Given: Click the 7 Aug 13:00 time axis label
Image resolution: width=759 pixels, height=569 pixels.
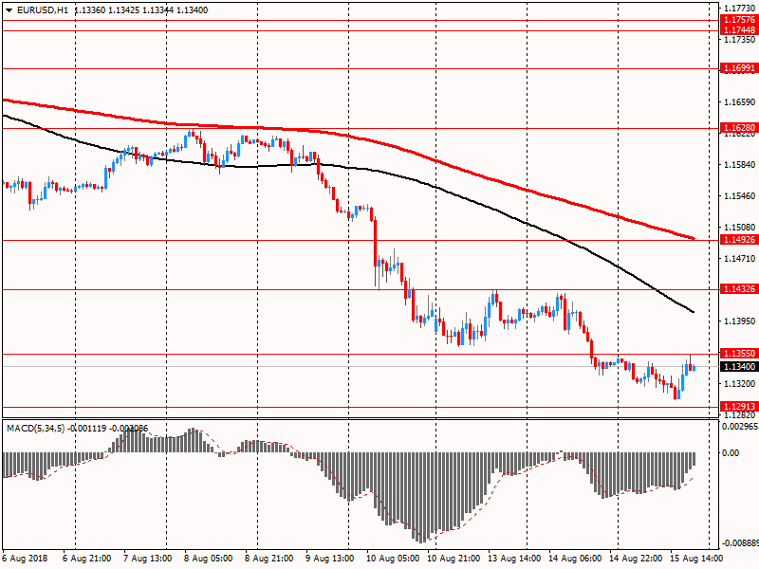Looking at the screenshot, I should pos(148,559).
